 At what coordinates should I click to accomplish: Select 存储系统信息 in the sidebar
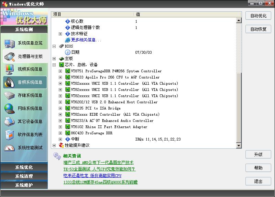(25, 95)
